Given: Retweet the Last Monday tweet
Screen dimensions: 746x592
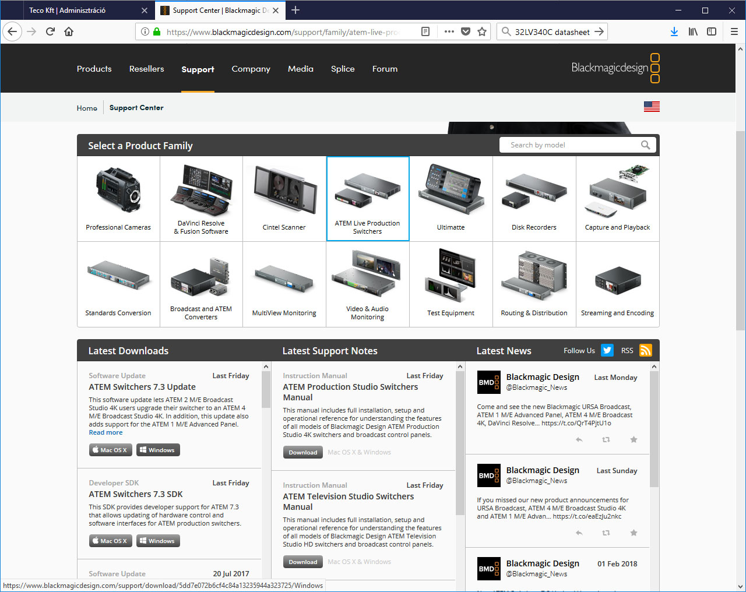Looking at the screenshot, I should click(x=606, y=439).
